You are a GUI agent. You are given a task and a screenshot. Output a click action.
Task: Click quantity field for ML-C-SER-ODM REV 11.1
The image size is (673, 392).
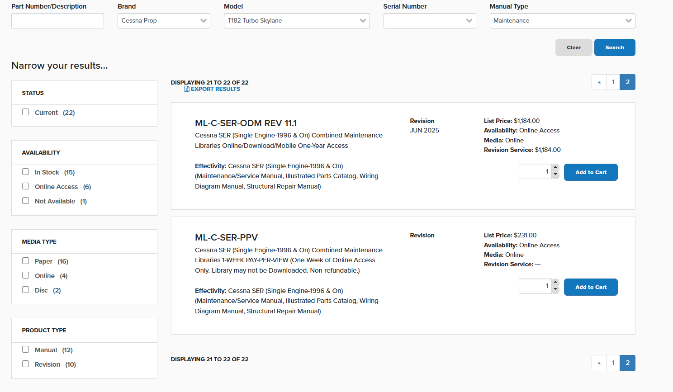(535, 171)
